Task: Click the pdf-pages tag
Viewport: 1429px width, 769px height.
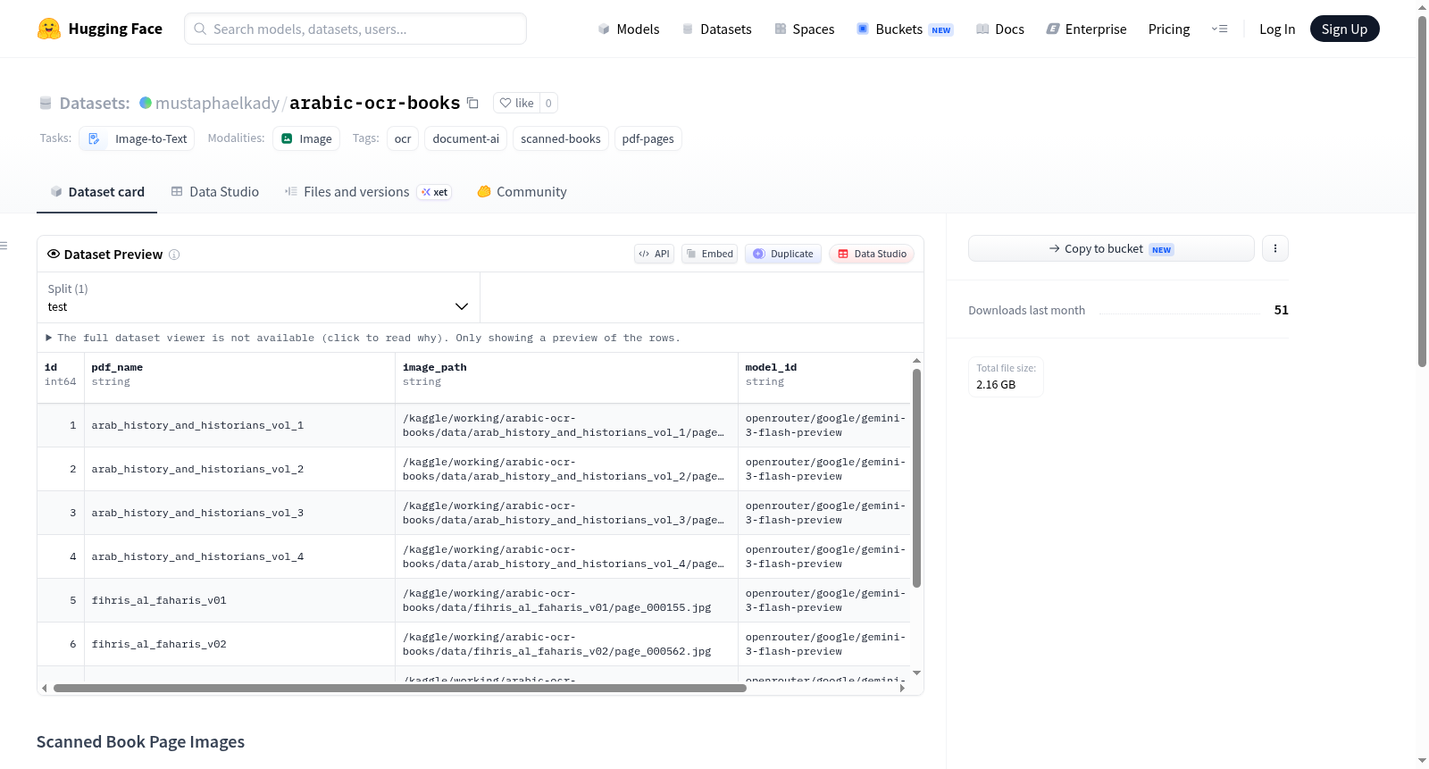Action: click(648, 138)
